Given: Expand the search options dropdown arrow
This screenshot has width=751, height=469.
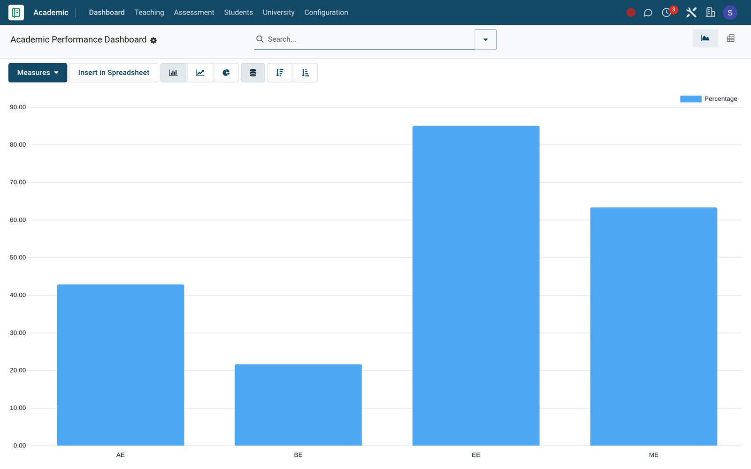Looking at the screenshot, I should pyautogui.click(x=485, y=39).
